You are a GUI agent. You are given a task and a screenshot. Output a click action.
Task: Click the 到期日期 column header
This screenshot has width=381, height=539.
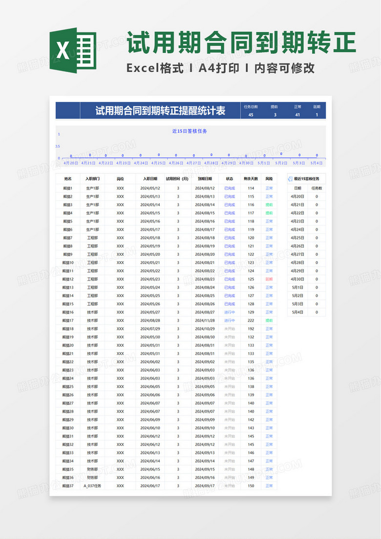point(205,179)
